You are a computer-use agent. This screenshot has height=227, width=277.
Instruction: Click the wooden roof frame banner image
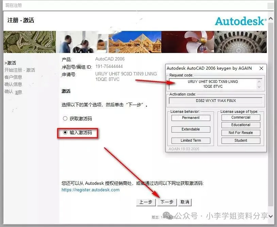(135, 42)
